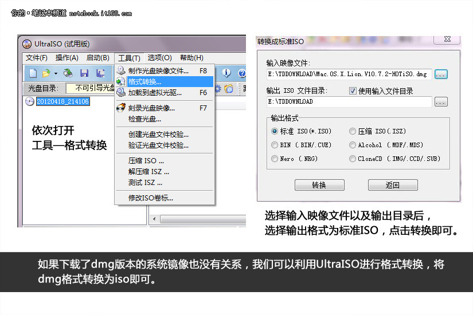Image resolution: width=473 pixels, height=315 pixels.
Task: Click the disc icon beside 20120418_214106
Action: click(x=30, y=101)
